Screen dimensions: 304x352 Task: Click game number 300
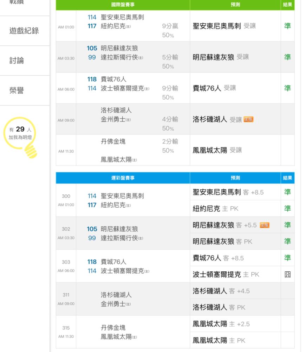point(66,196)
